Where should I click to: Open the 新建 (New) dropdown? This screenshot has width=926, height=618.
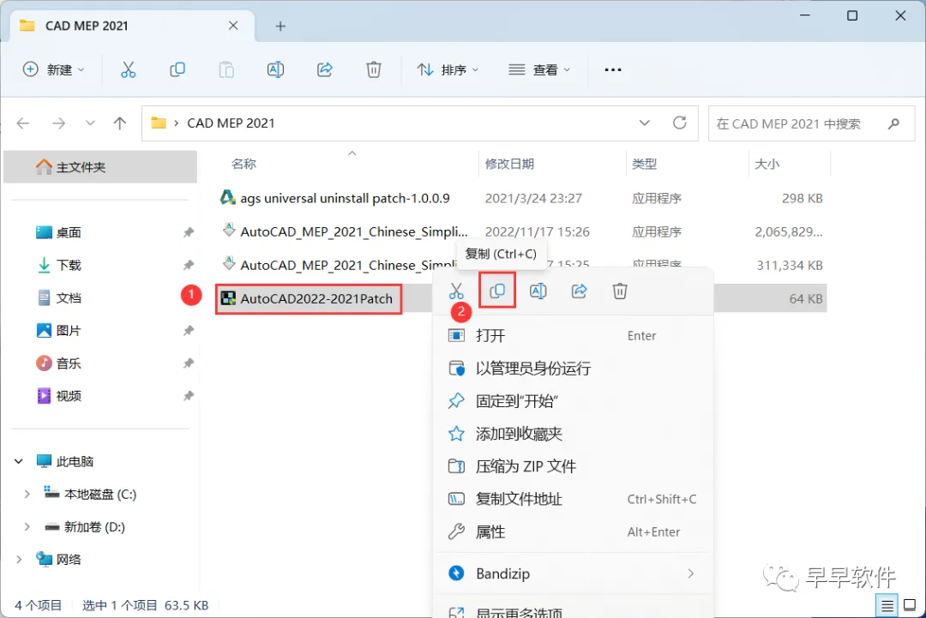pos(54,69)
